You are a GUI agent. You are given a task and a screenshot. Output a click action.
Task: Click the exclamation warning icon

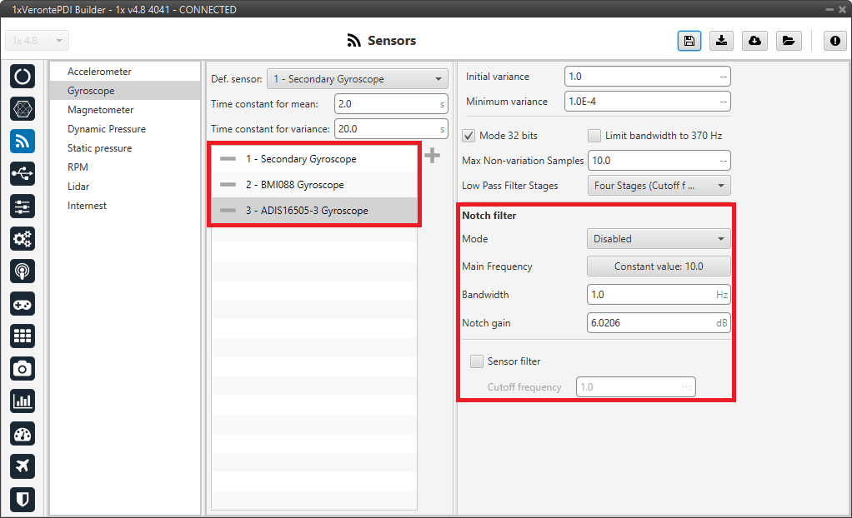pyautogui.click(x=835, y=41)
